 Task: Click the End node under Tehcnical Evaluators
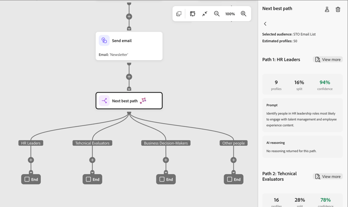[x=92, y=179]
